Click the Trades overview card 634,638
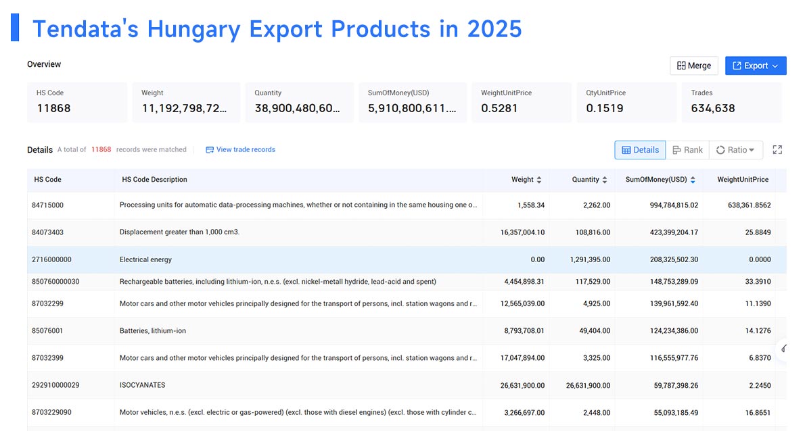 [x=731, y=102]
